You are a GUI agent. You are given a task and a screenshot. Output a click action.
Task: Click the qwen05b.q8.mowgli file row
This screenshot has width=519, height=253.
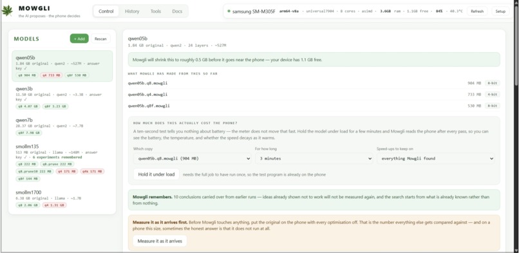click(314, 83)
